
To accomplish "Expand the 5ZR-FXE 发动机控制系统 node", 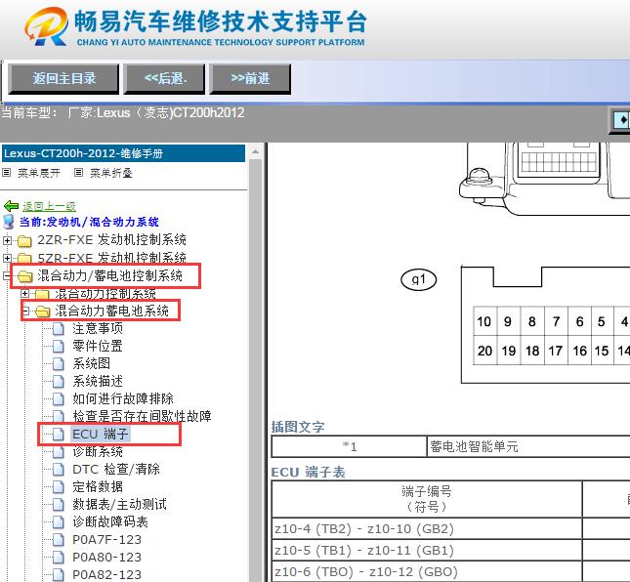I will pyautogui.click(x=7, y=258).
